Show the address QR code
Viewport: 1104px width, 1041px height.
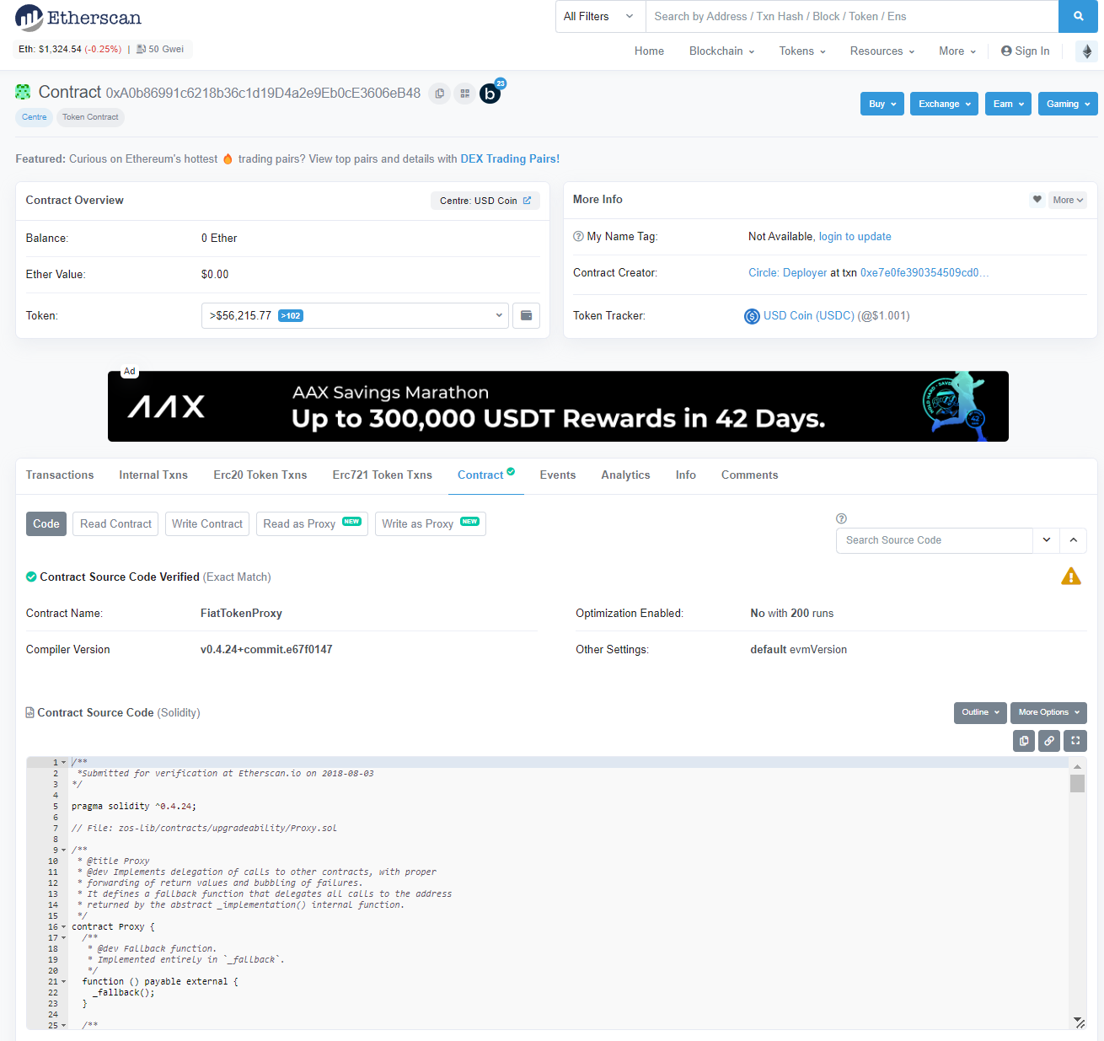coord(464,94)
